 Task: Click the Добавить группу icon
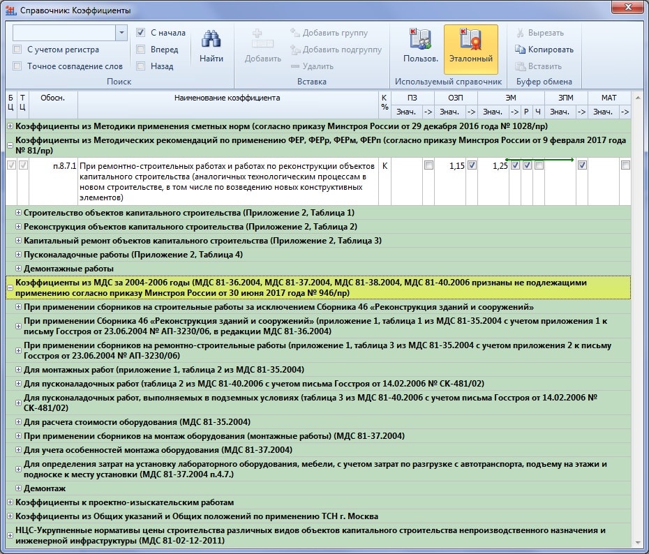pos(295,33)
